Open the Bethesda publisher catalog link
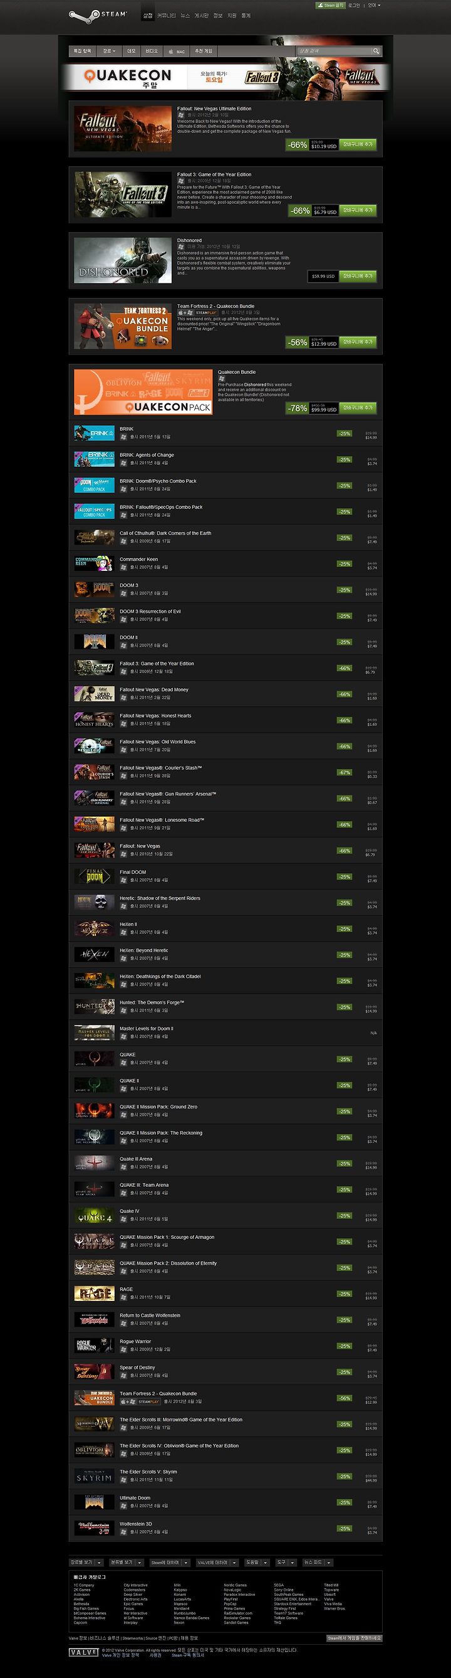 point(81,1603)
